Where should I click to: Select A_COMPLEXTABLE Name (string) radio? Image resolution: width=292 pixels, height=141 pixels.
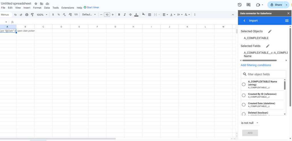244,85
